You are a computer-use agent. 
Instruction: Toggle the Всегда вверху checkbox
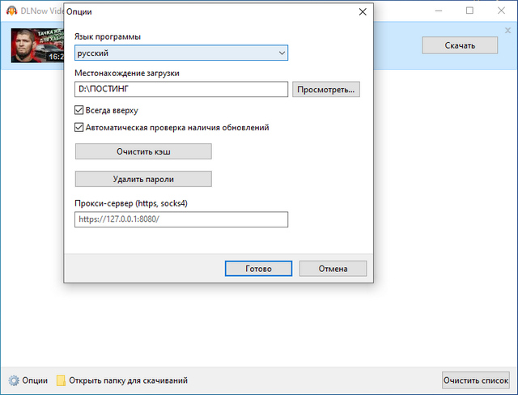79,110
